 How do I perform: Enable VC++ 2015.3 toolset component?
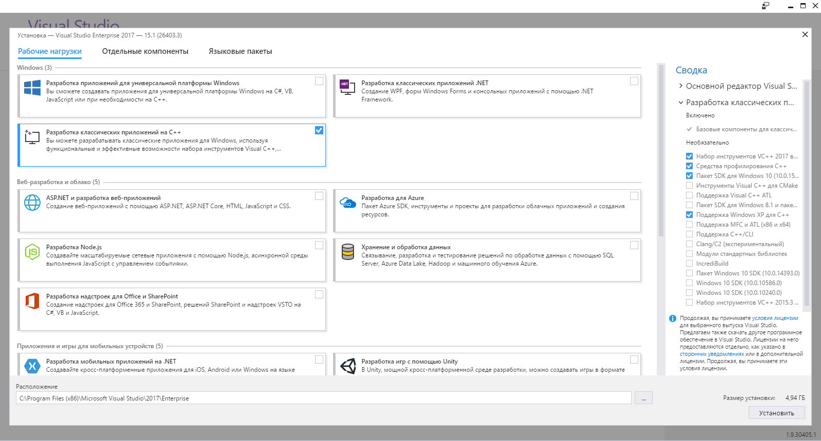click(689, 303)
